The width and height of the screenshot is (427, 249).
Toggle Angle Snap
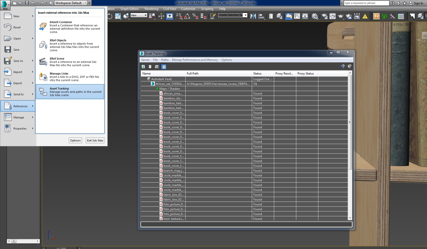click(187, 16)
